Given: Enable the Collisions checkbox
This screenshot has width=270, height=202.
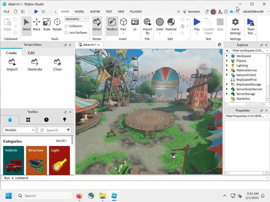Looking at the screenshot, I should point(66,26).
